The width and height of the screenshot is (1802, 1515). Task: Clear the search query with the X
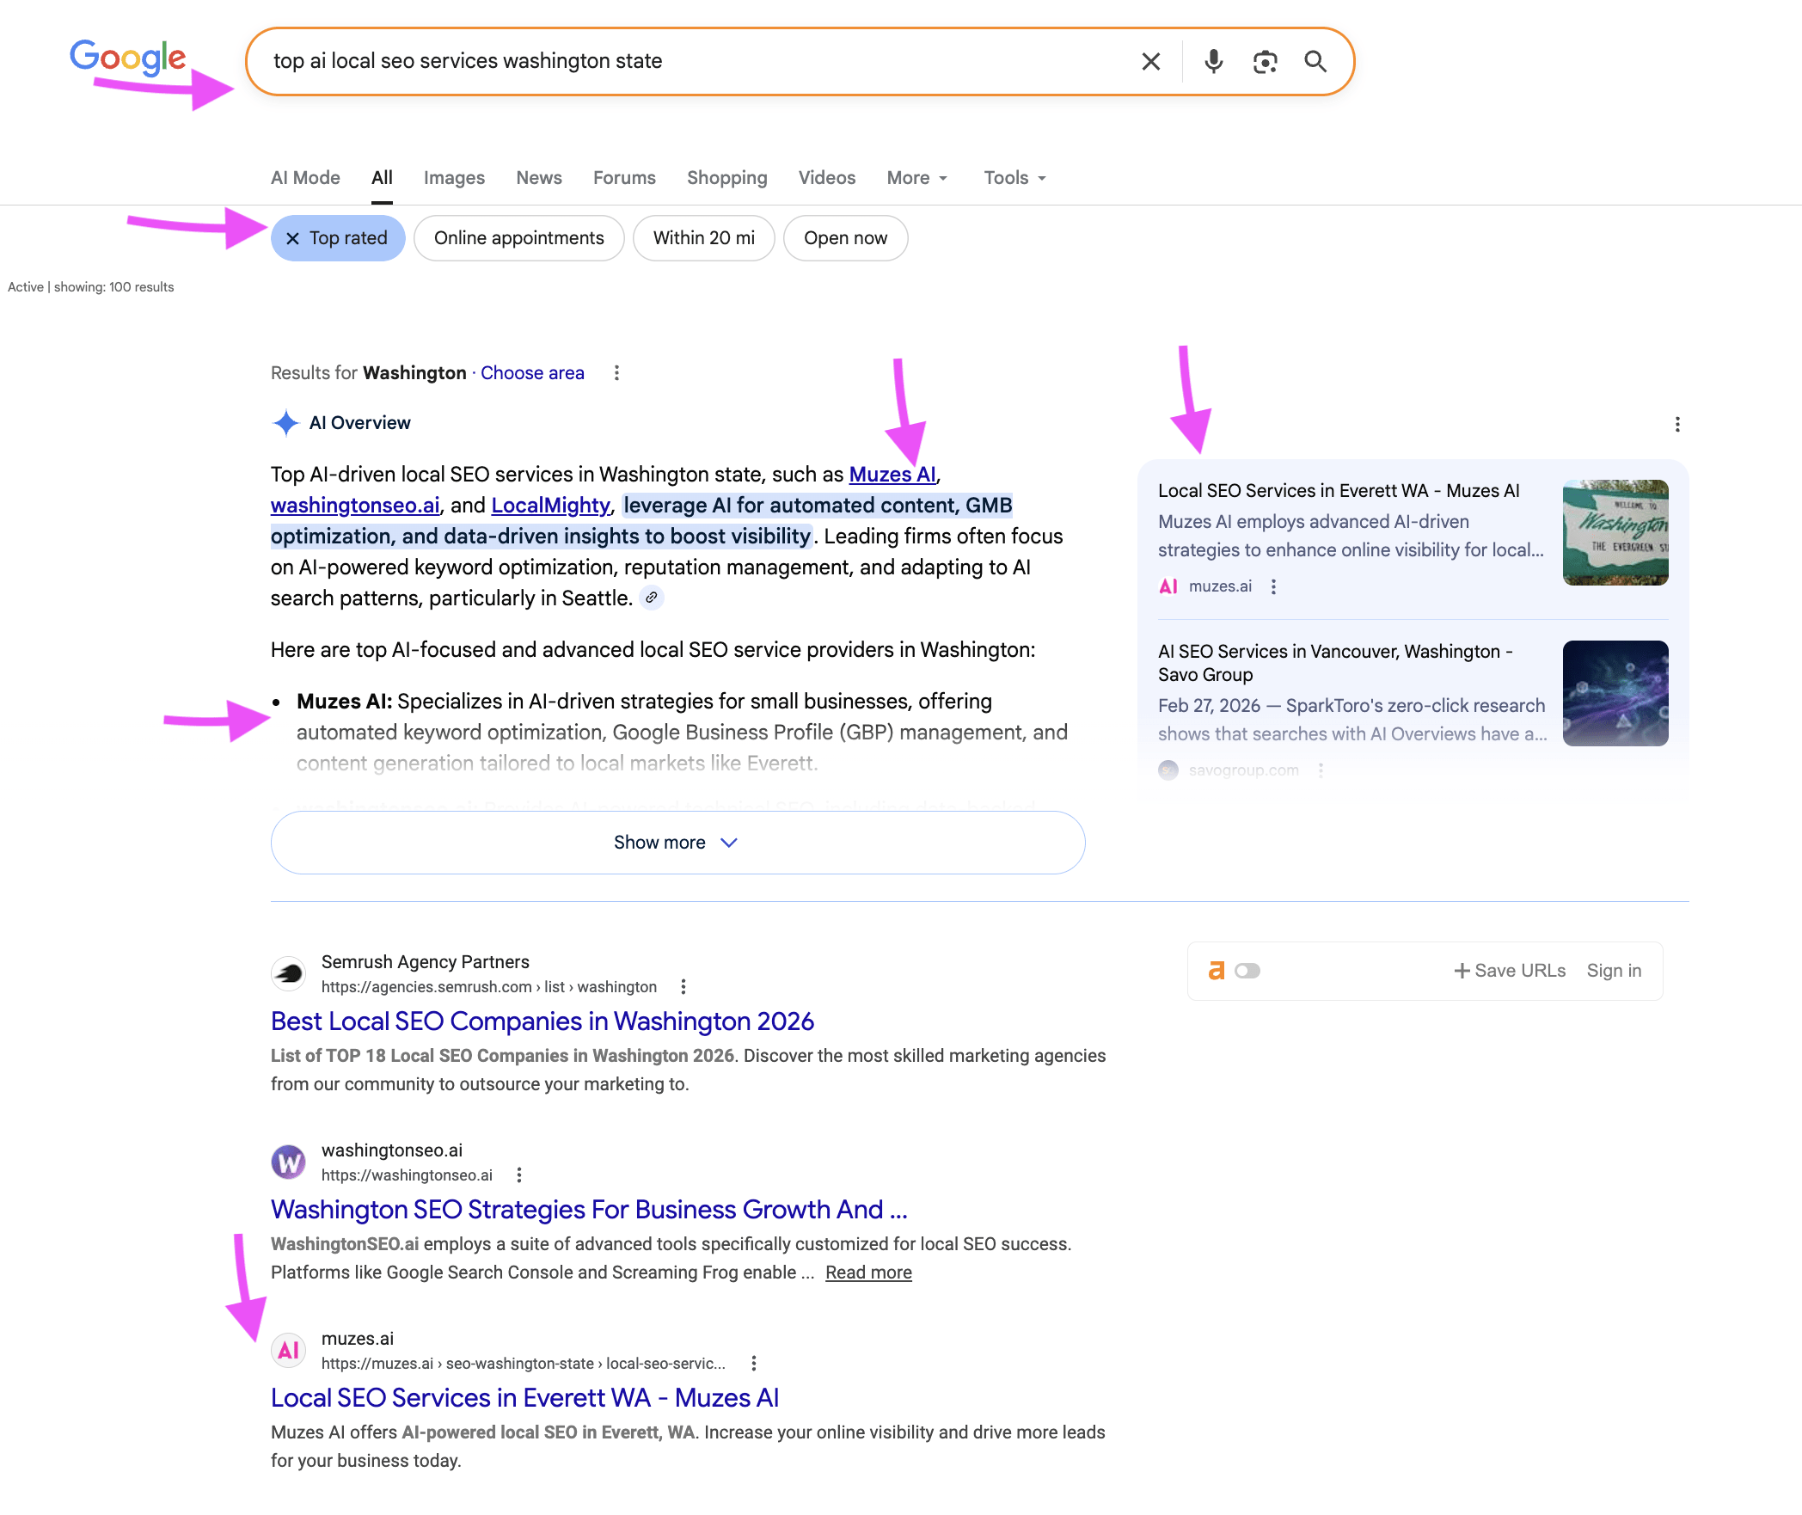[x=1150, y=61]
